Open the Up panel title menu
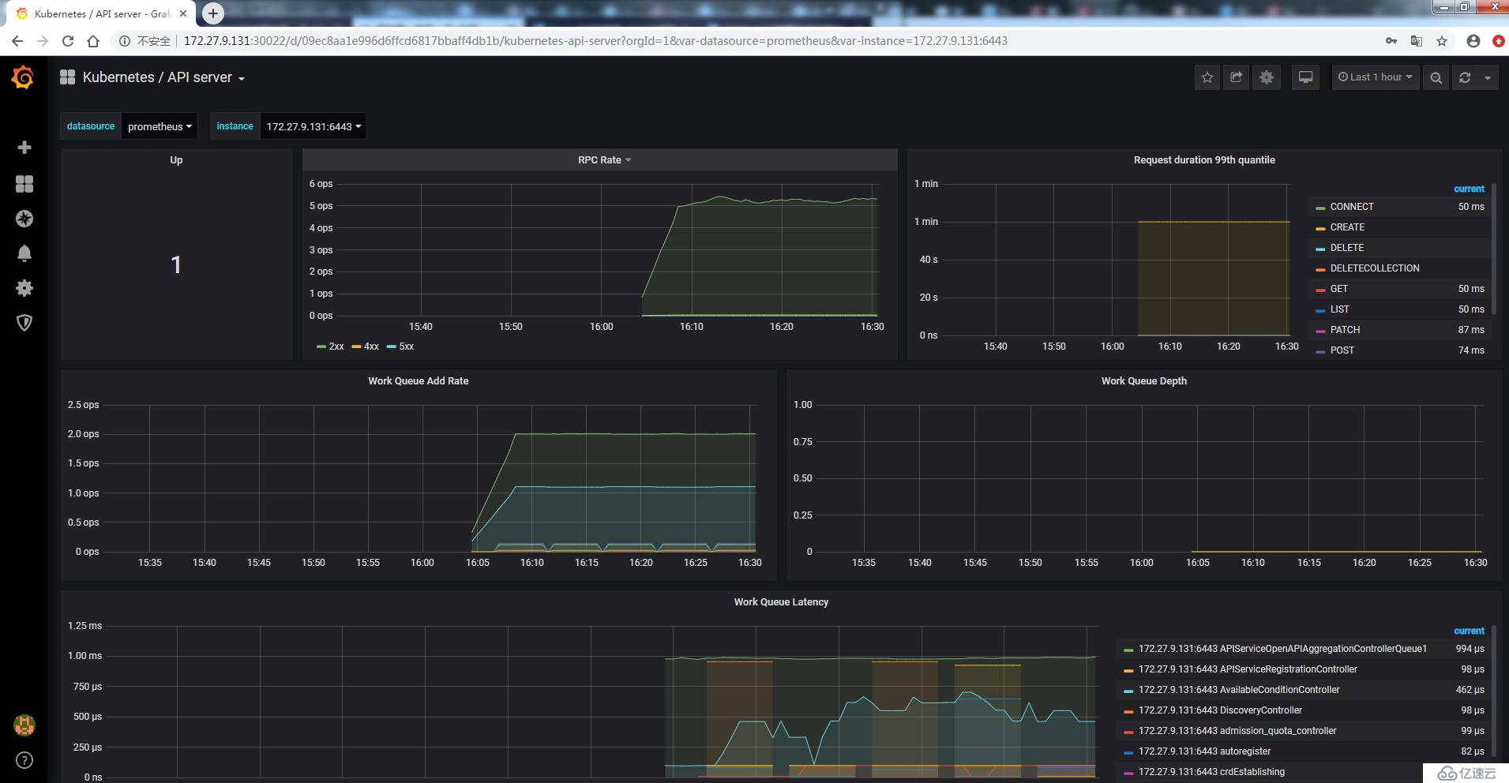Viewport: 1509px width, 783px height. coord(176,160)
